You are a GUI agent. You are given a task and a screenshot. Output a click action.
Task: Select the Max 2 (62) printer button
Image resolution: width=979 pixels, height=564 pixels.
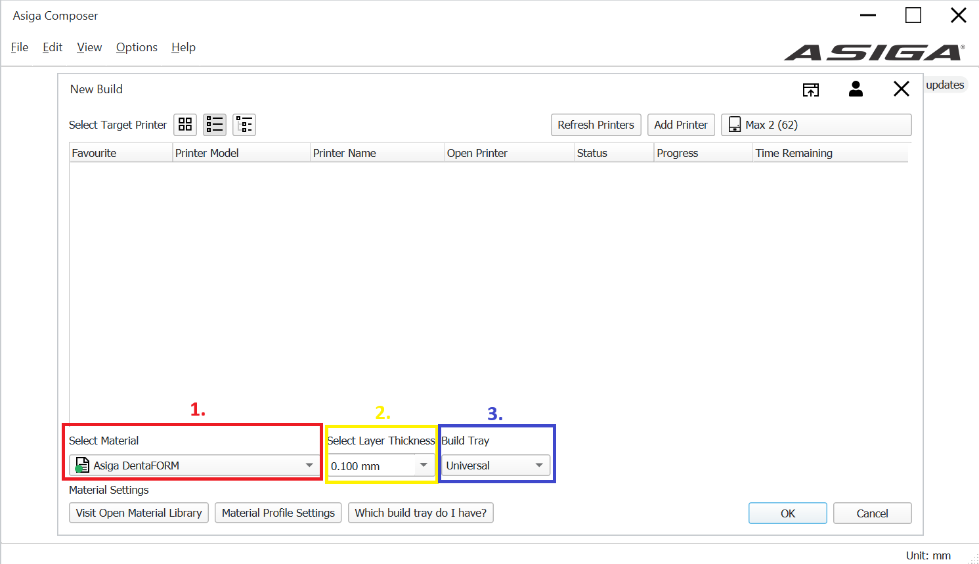pyautogui.click(x=816, y=125)
